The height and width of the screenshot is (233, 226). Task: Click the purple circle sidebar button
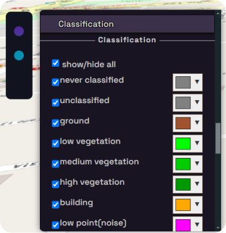click(x=19, y=31)
